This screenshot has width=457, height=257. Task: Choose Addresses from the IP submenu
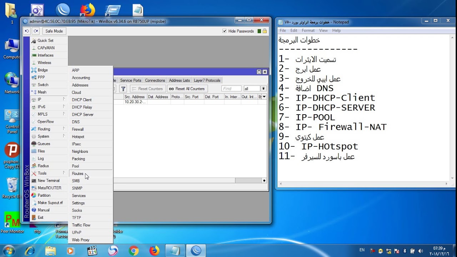91,85
